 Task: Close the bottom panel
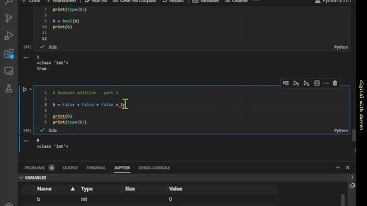pyautogui.click(x=348, y=168)
